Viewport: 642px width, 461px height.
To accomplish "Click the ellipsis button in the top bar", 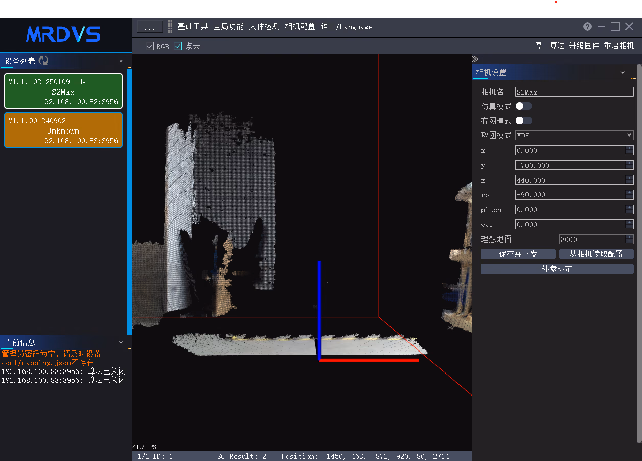I will 150,27.
